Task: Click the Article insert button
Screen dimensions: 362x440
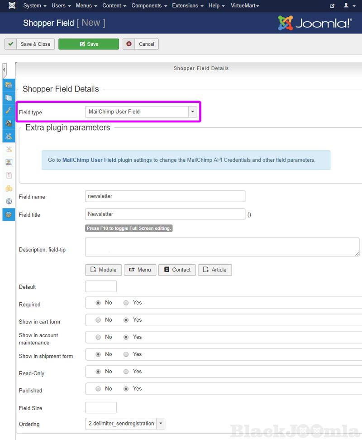Action: coord(215,270)
